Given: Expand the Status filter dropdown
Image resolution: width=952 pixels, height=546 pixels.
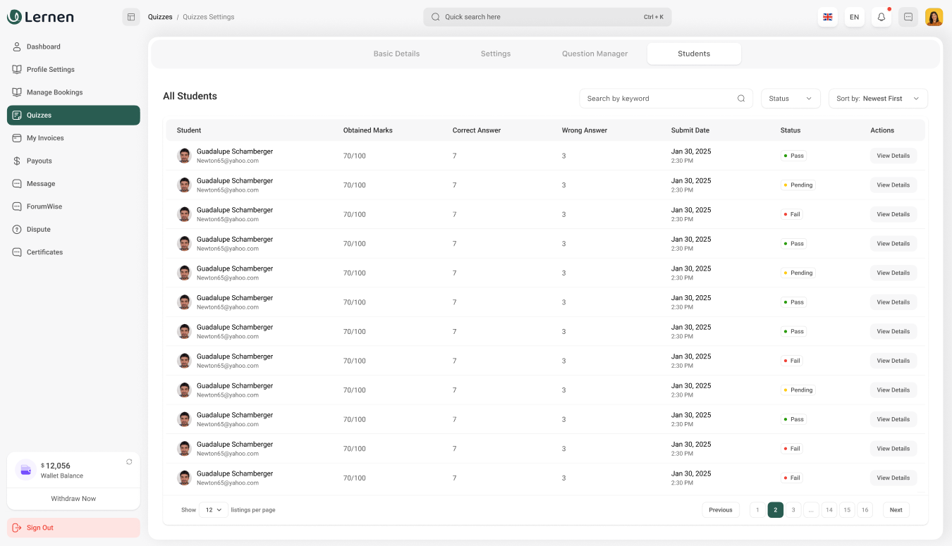Looking at the screenshot, I should [x=791, y=99].
